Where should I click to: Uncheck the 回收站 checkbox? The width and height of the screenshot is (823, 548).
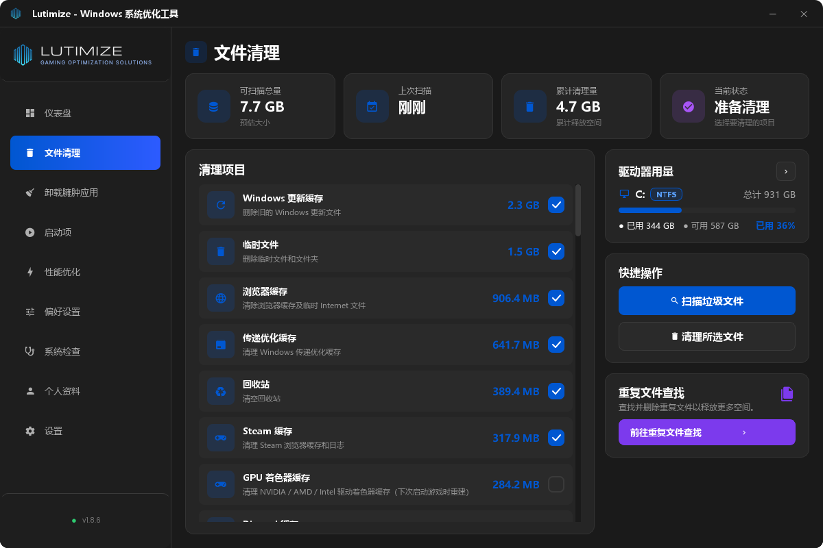click(x=556, y=391)
